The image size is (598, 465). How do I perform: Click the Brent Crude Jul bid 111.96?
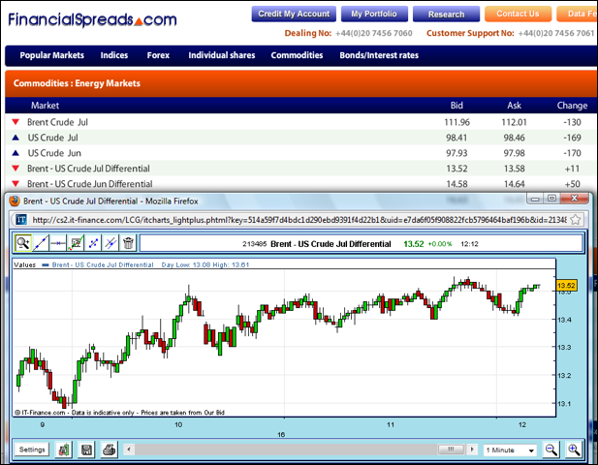pyautogui.click(x=456, y=122)
